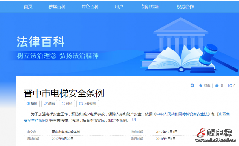Screen dimensions: 239x146
Task: Open the 用户 navigation item
Action: point(119,7)
